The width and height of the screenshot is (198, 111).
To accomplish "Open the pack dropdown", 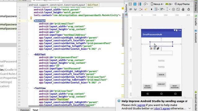I will click(x=157, y=9).
